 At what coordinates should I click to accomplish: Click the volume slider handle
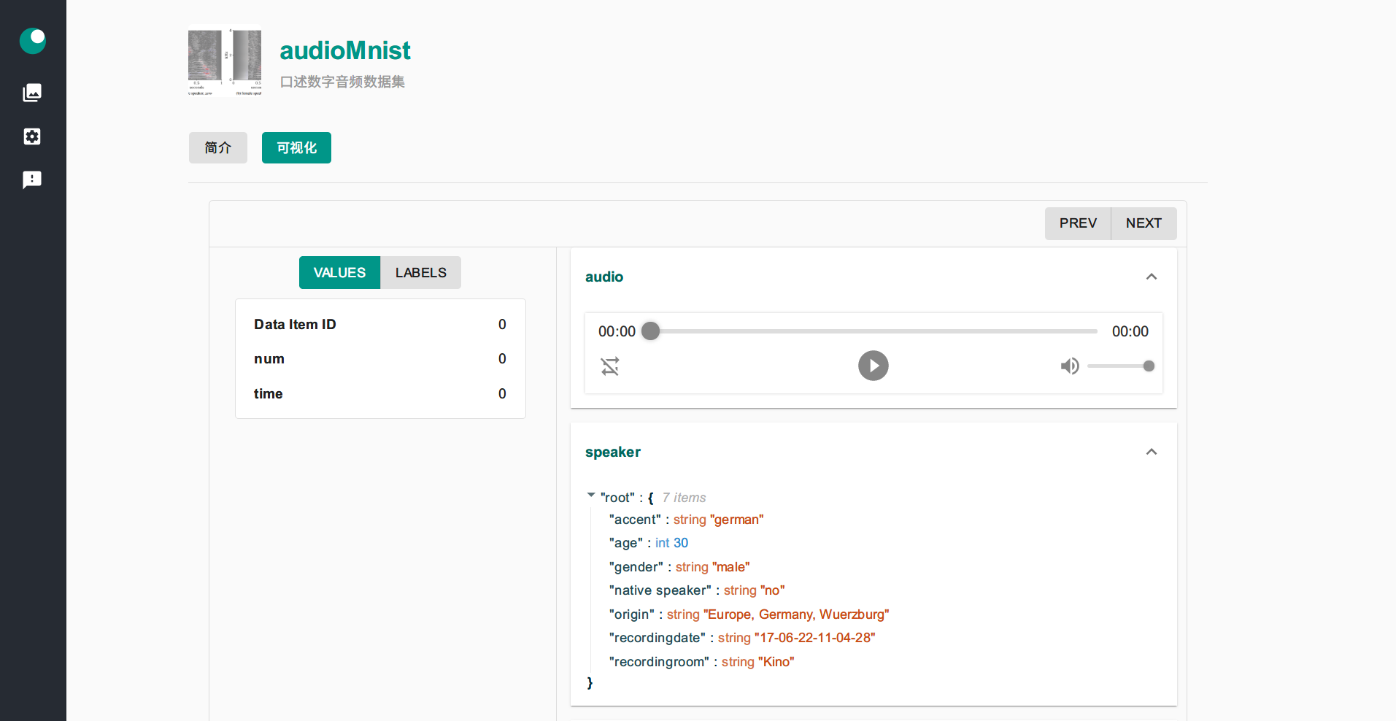click(x=1149, y=366)
